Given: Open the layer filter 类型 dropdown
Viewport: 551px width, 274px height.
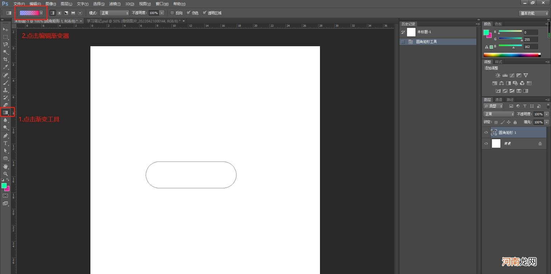Looking at the screenshot, I should click(x=493, y=106).
